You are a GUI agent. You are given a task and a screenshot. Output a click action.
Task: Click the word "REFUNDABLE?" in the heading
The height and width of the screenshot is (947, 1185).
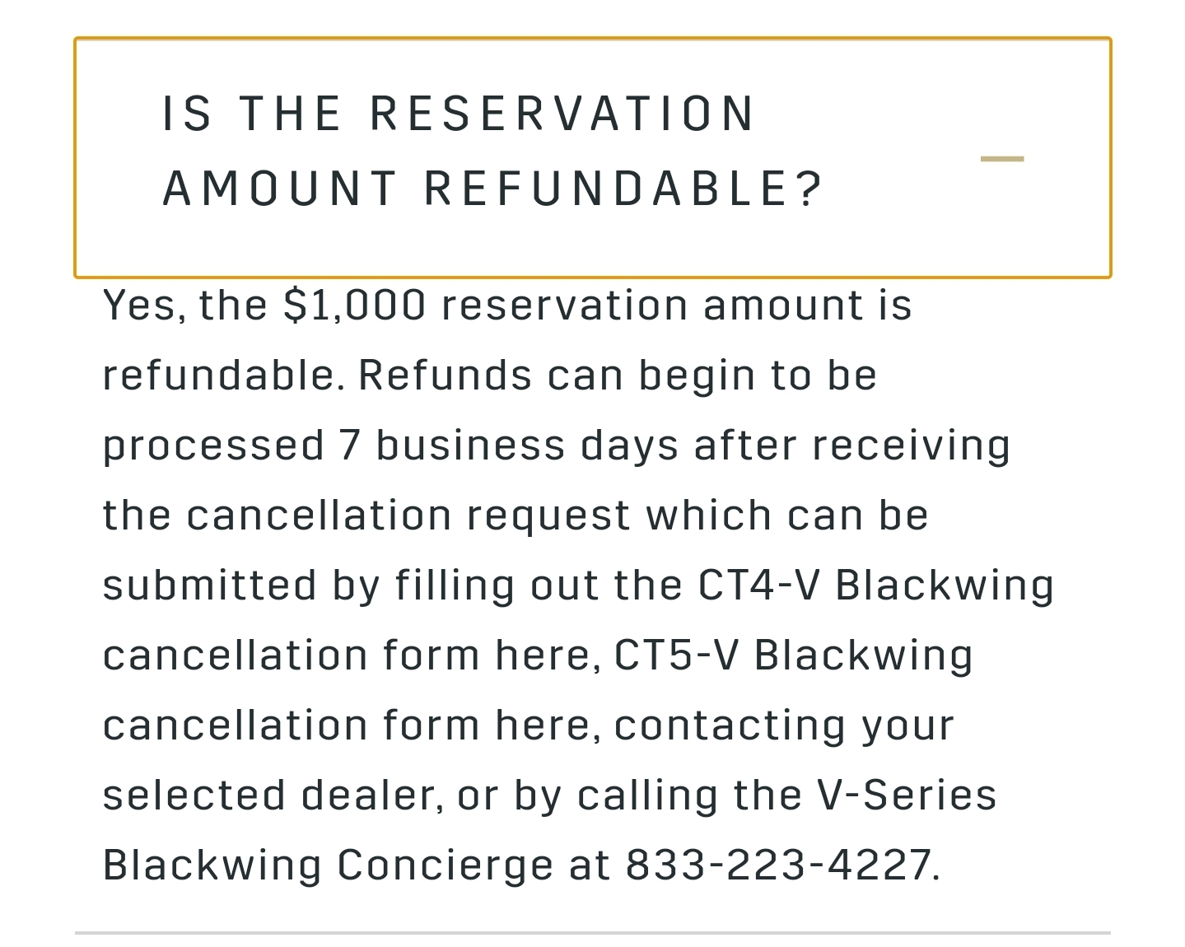(x=623, y=189)
